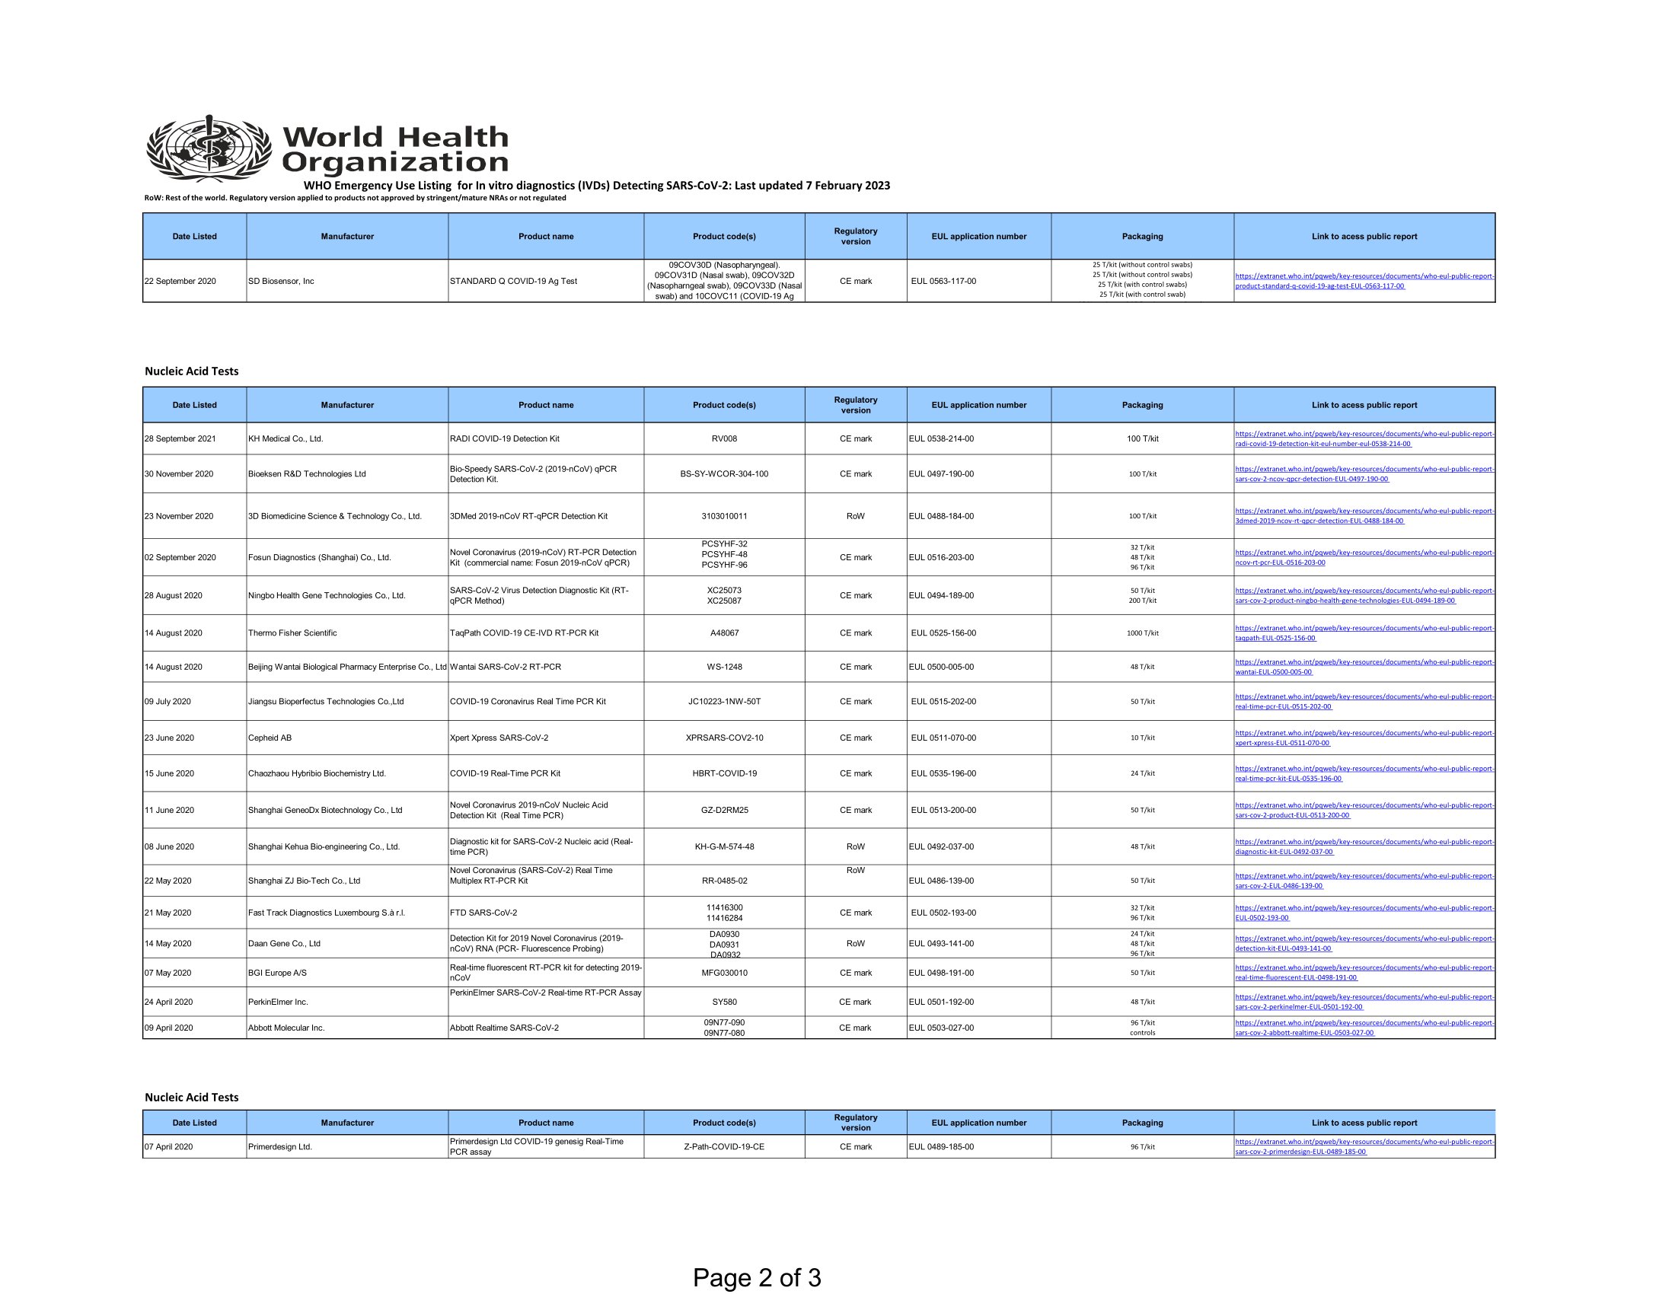Select the 'SD Biosensor, Inc' manufacturer cell
The image size is (1675, 1294).
[347, 282]
